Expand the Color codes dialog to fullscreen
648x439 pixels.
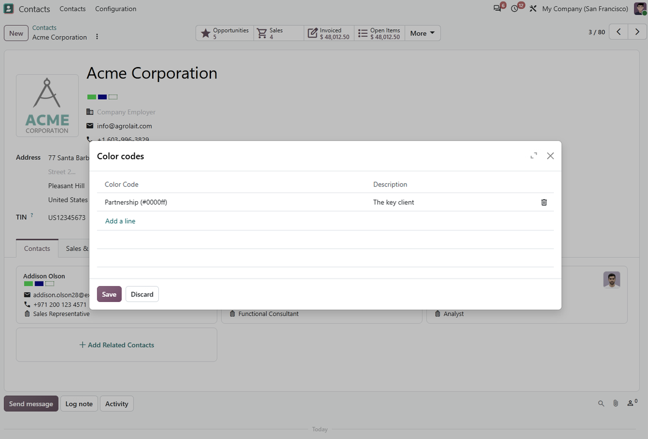(533, 156)
